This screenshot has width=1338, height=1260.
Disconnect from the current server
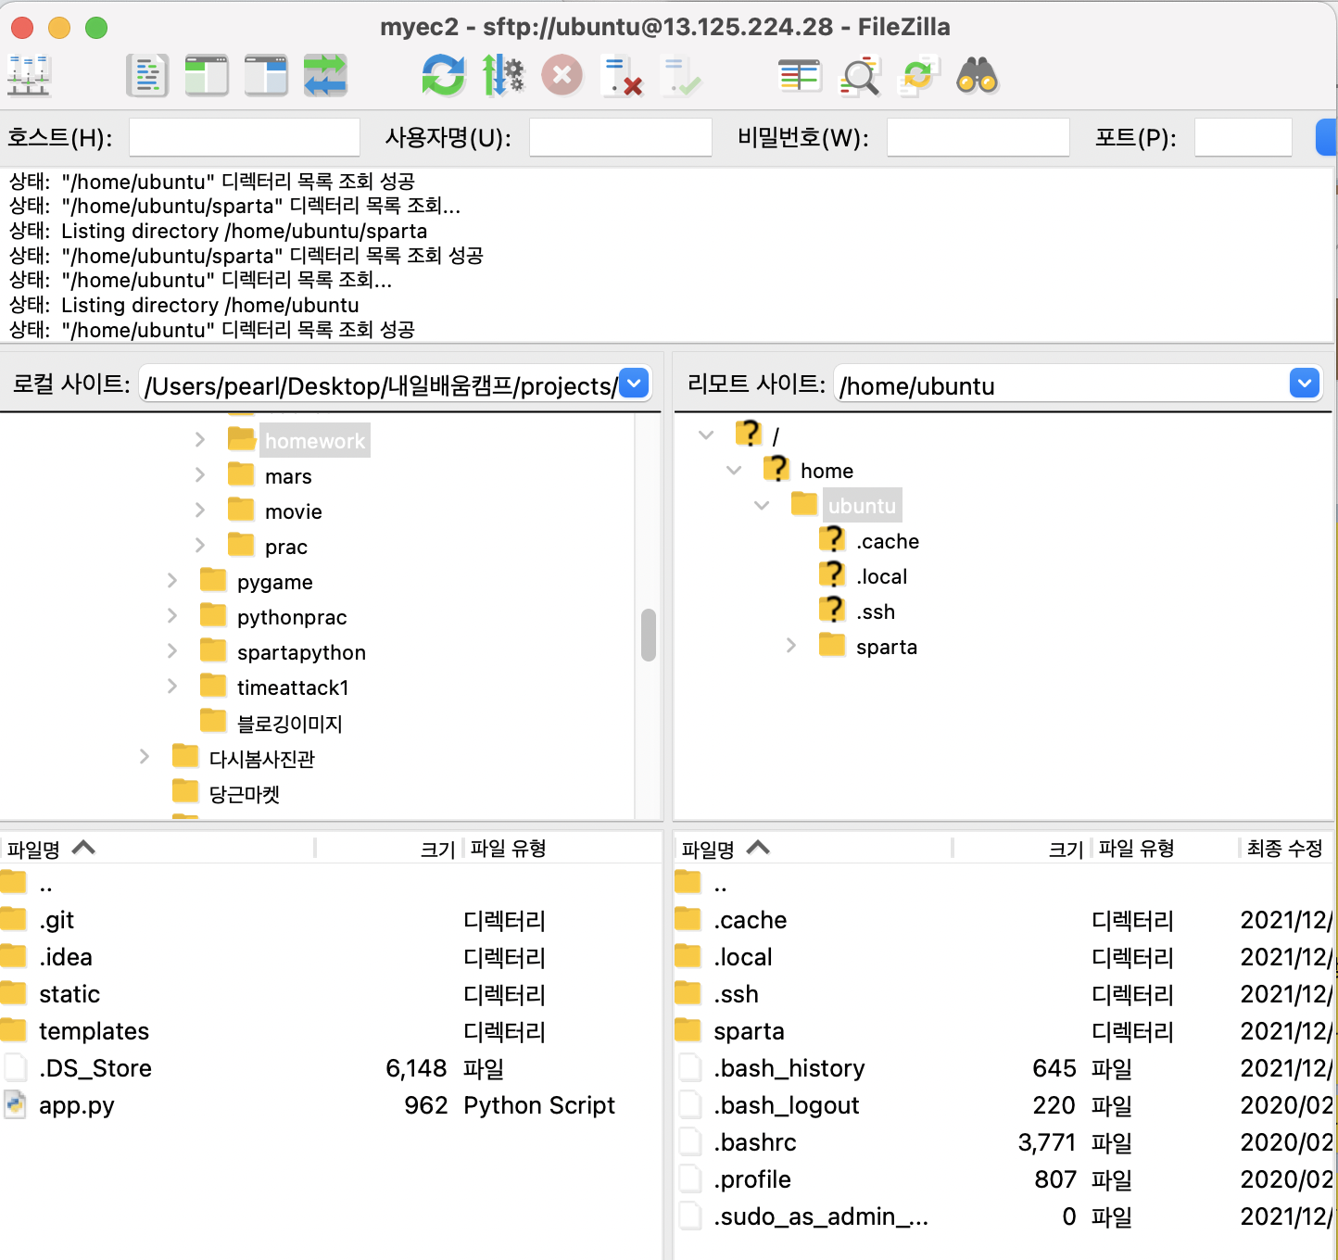point(622,75)
